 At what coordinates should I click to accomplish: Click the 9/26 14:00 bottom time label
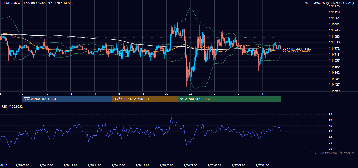[94, 165]
